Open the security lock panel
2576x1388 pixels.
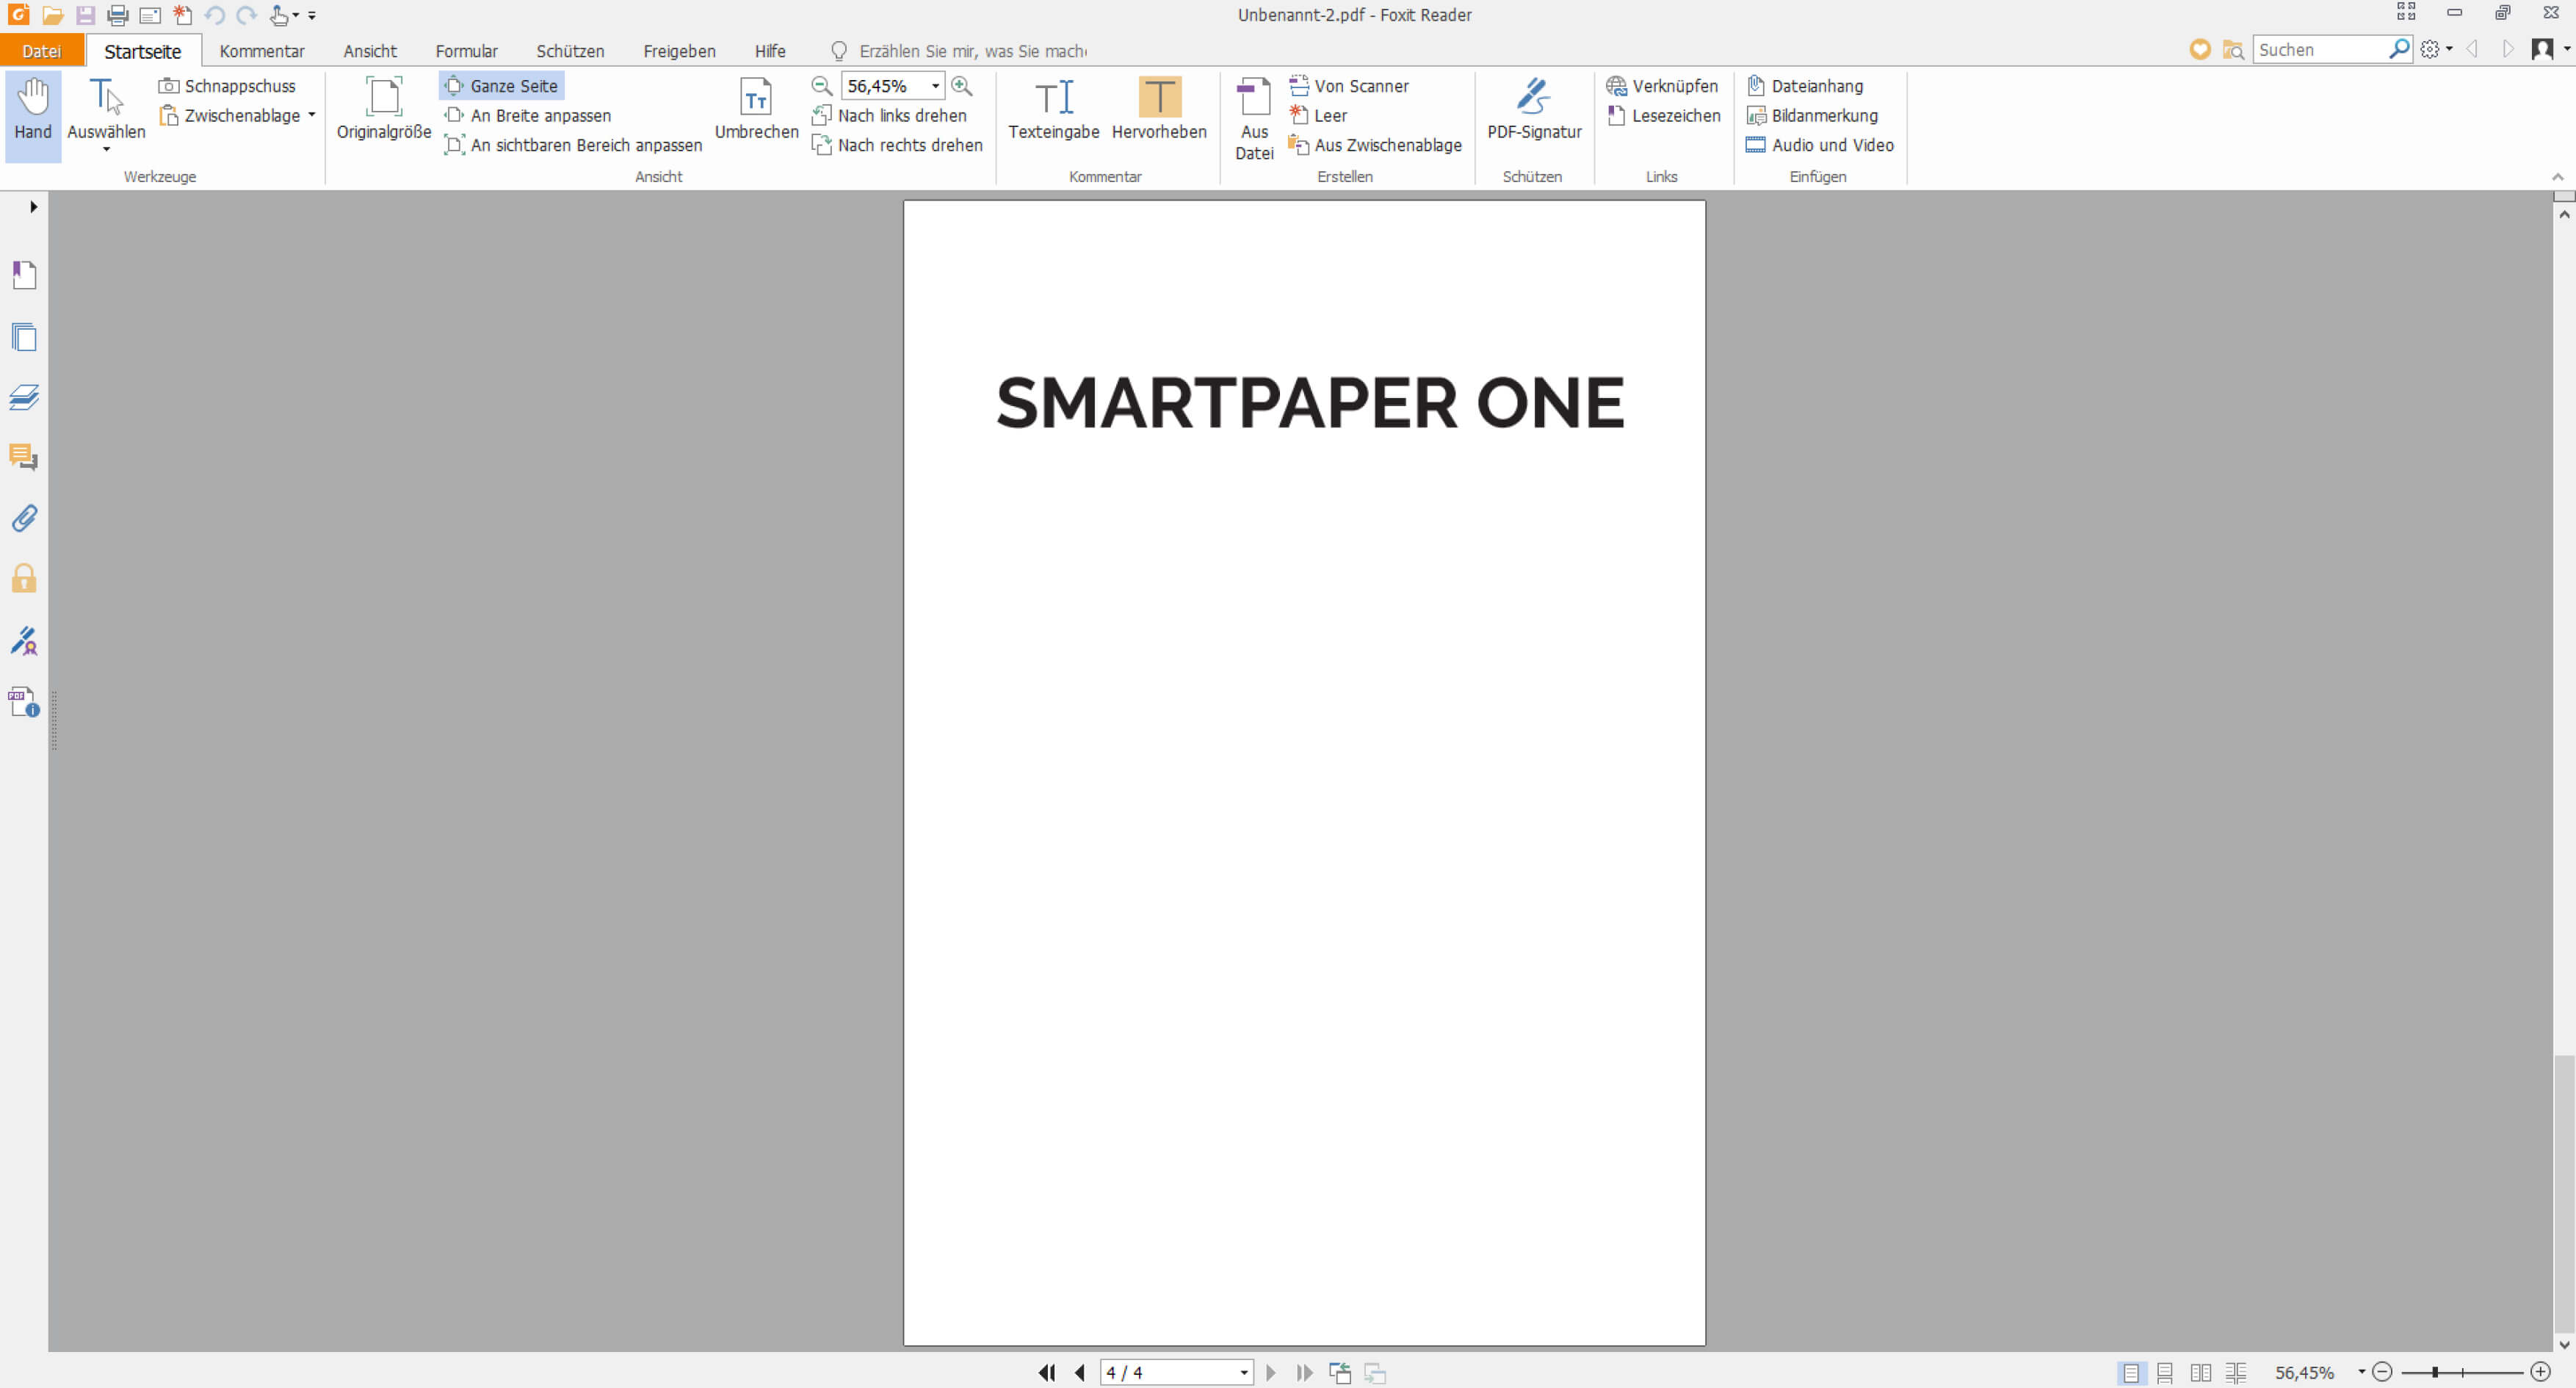(24, 578)
